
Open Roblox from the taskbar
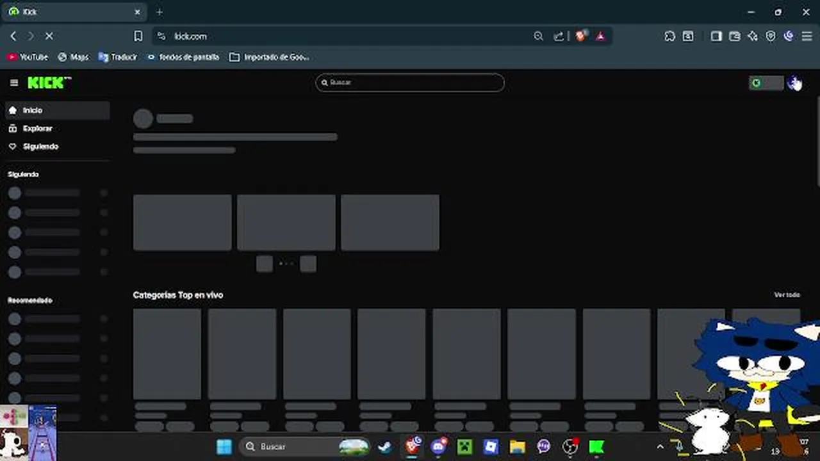point(491,446)
